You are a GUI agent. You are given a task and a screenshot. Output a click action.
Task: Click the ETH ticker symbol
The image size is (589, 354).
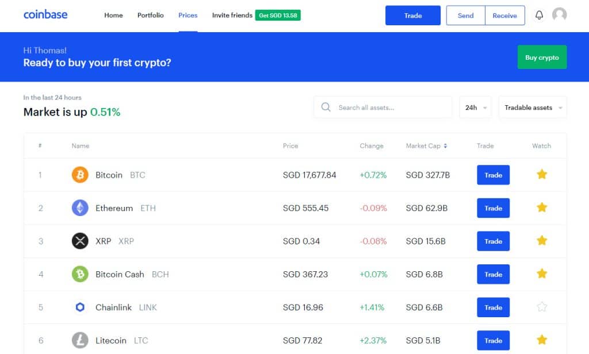pos(148,208)
